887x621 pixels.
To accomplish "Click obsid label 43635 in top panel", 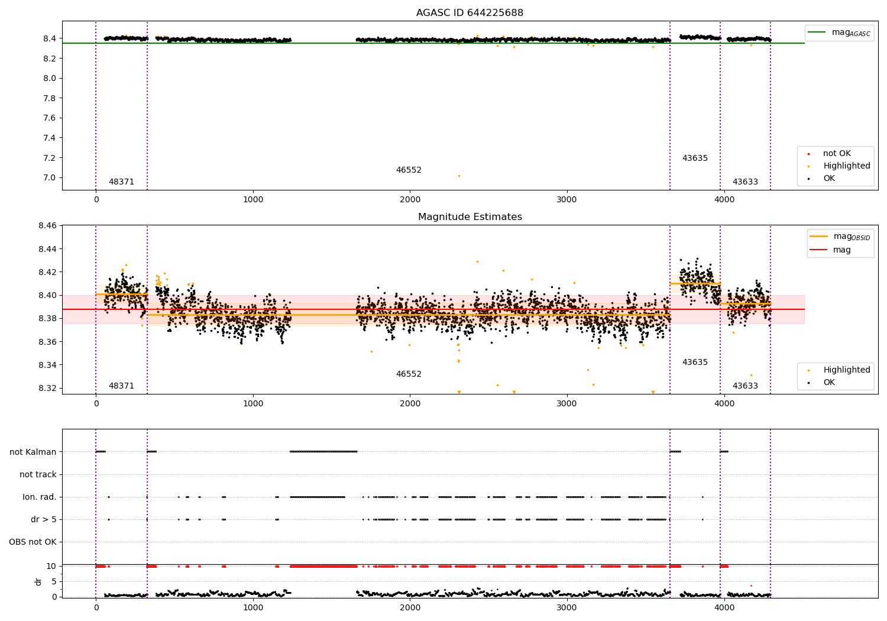I will [x=695, y=159].
